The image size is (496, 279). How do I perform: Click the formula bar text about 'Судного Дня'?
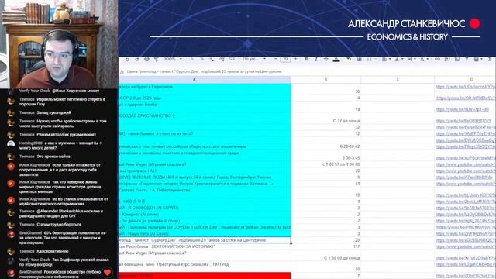tap(204, 71)
